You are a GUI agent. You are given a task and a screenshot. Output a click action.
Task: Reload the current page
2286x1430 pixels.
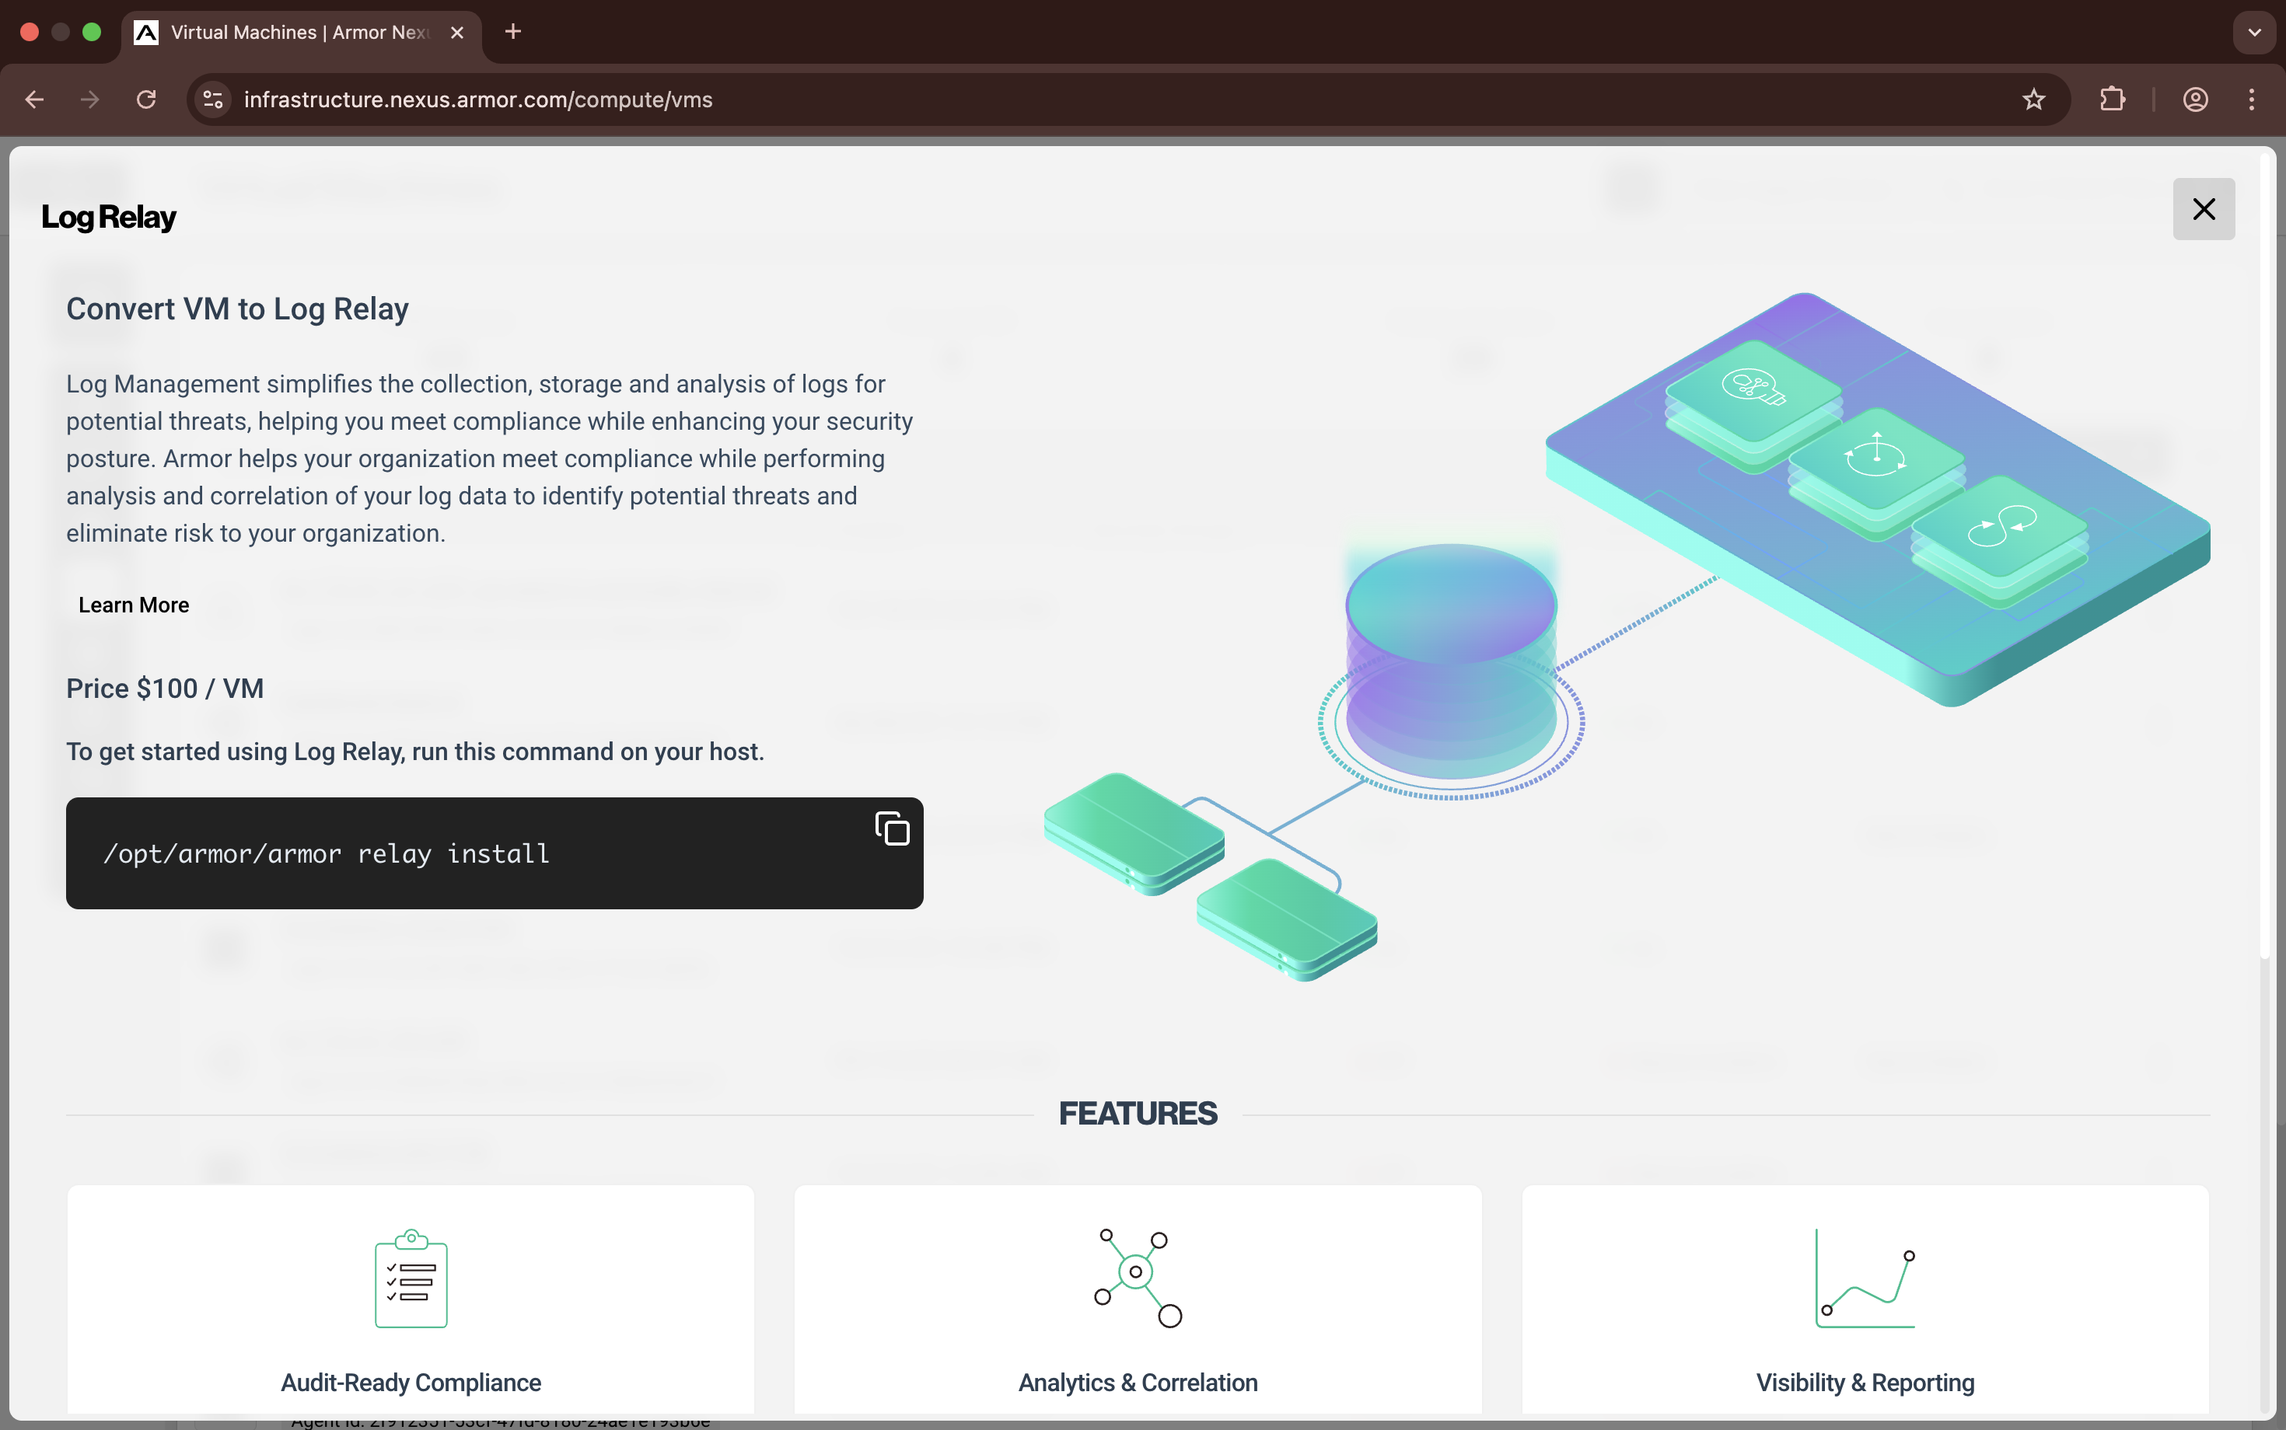(x=145, y=99)
